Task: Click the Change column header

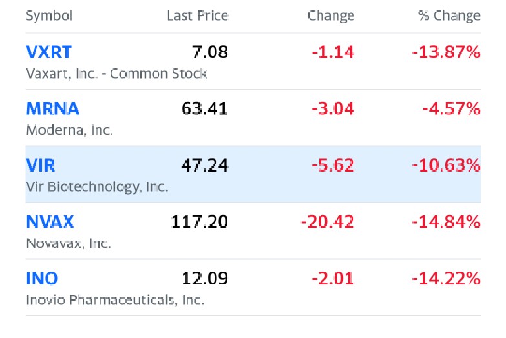Action: point(331,15)
